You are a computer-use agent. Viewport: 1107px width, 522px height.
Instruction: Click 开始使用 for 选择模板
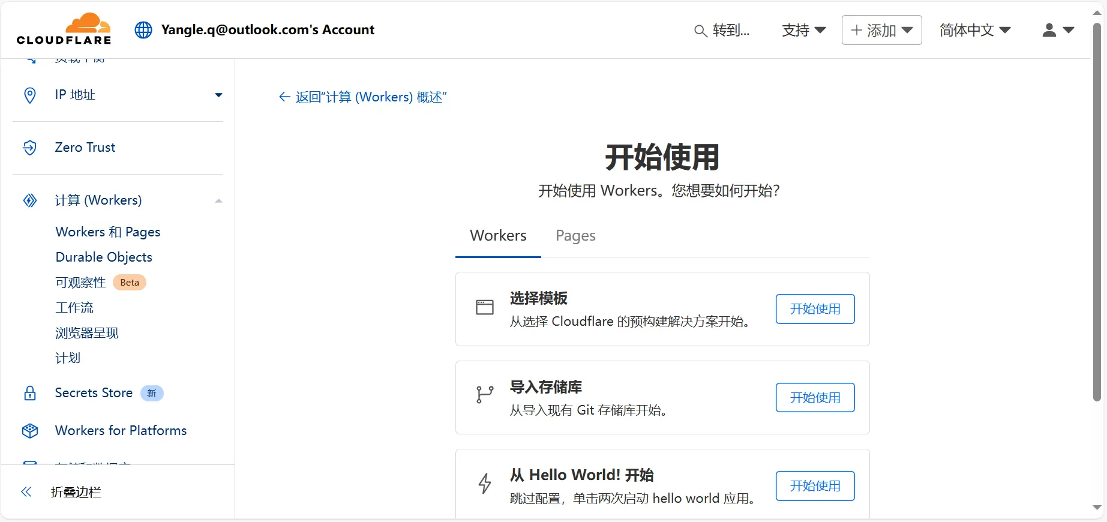click(815, 309)
